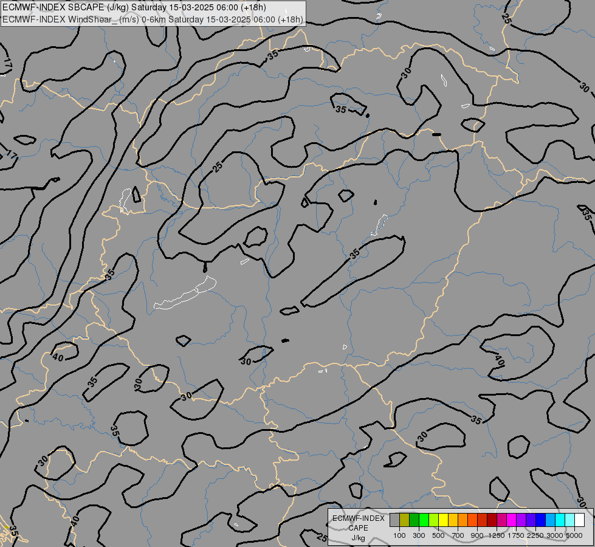Pick the dark green legend swatch
Viewport: 595px width, 547px height.
(414, 520)
